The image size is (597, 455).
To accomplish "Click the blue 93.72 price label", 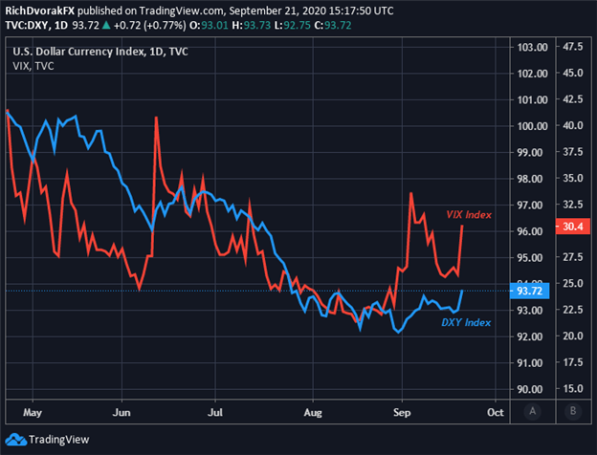I will 529,291.
